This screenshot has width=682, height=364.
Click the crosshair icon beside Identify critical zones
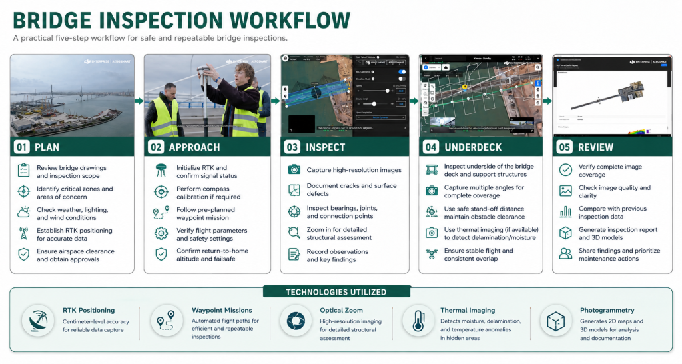coord(23,191)
